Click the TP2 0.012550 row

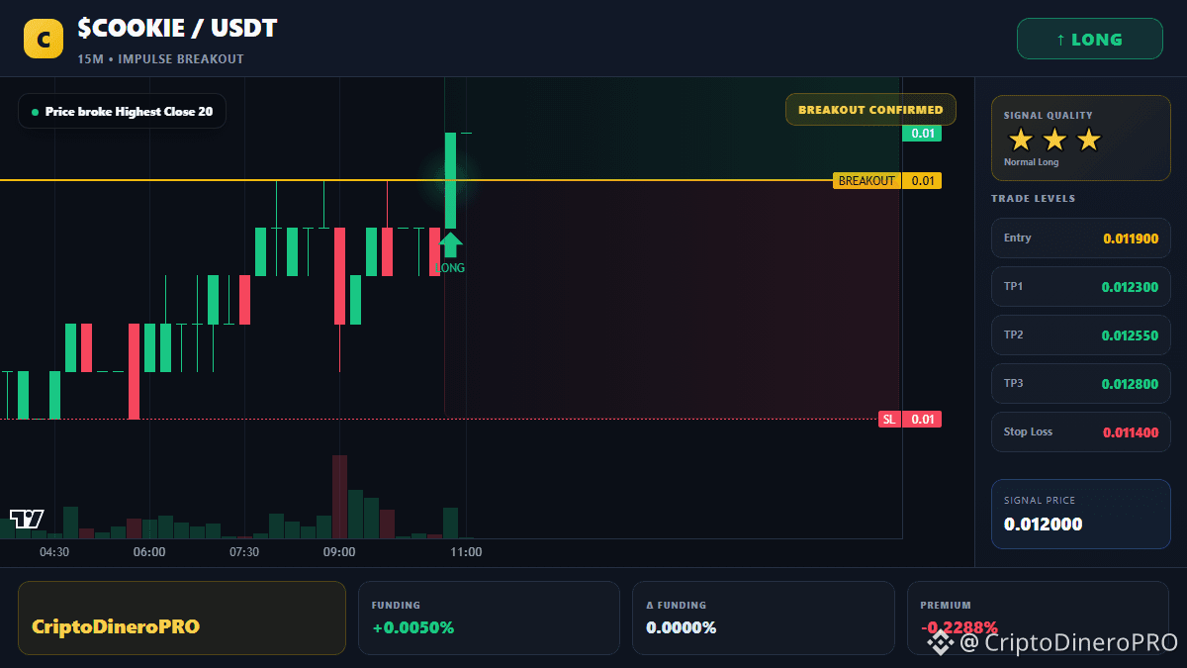pos(1081,335)
